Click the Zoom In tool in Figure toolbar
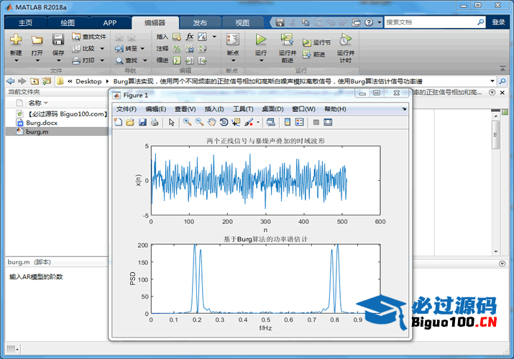Screen dimensions: 514x359 [x=187, y=122]
